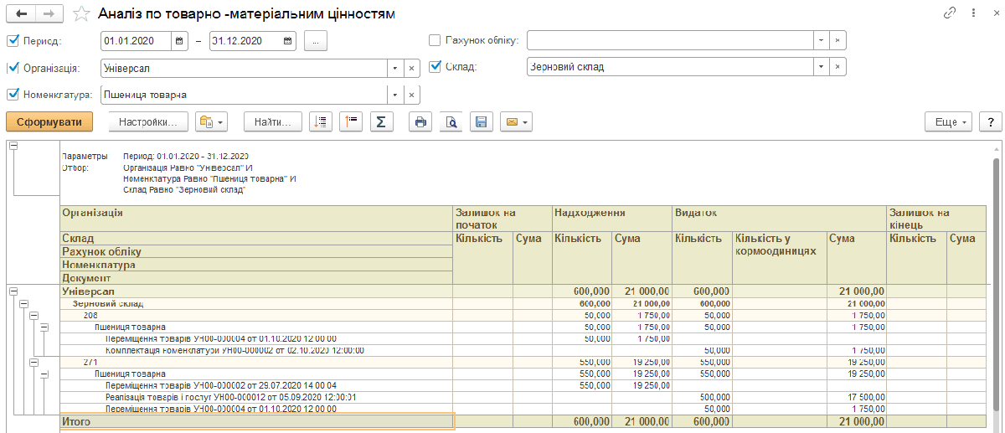Toggle the Організація checkbox
This screenshot has height=433, width=1005.
click(x=13, y=68)
